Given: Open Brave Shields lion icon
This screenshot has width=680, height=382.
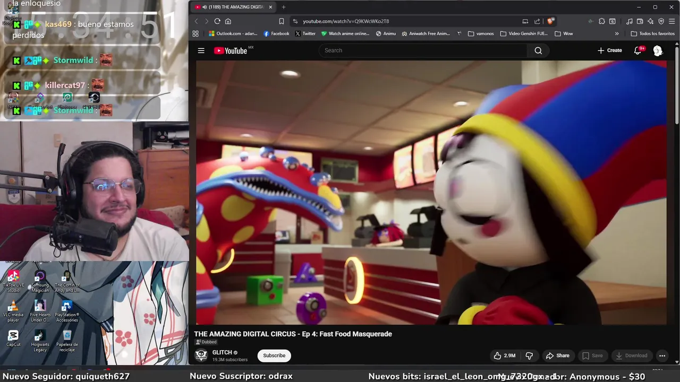Looking at the screenshot, I should pyautogui.click(x=550, y=21).
